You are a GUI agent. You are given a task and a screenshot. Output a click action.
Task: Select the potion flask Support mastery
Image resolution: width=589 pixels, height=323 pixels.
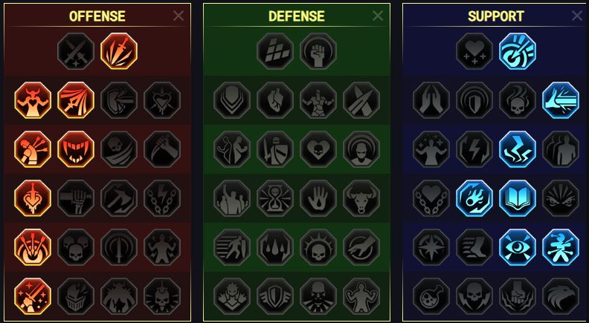pos(431,296)
